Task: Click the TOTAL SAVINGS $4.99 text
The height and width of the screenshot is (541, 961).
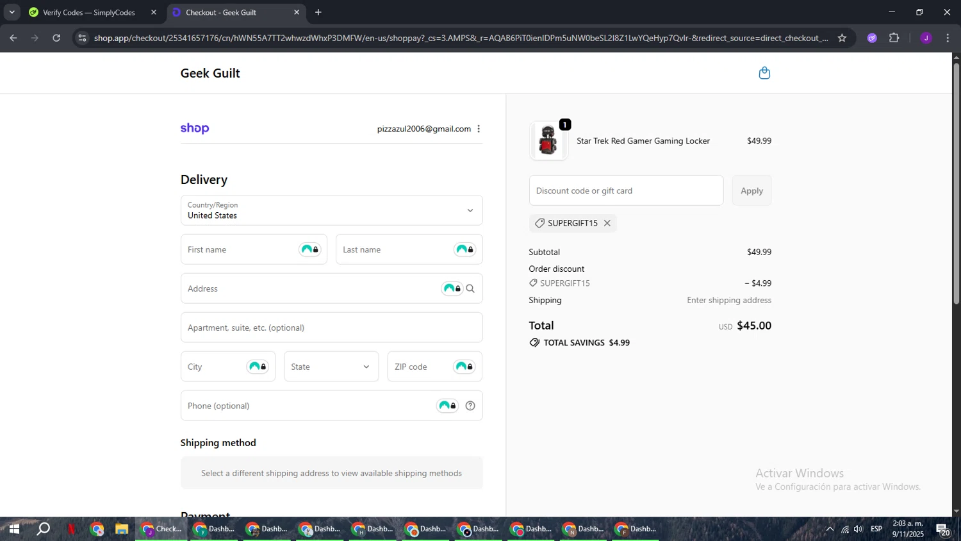Action: pos(586,343)
